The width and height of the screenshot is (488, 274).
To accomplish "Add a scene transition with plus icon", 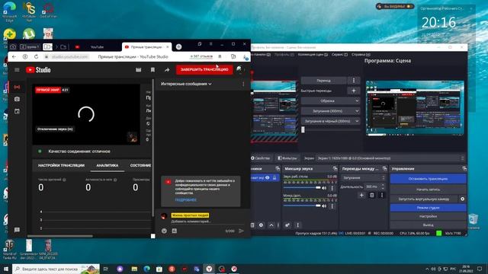I will click(361, 195).
